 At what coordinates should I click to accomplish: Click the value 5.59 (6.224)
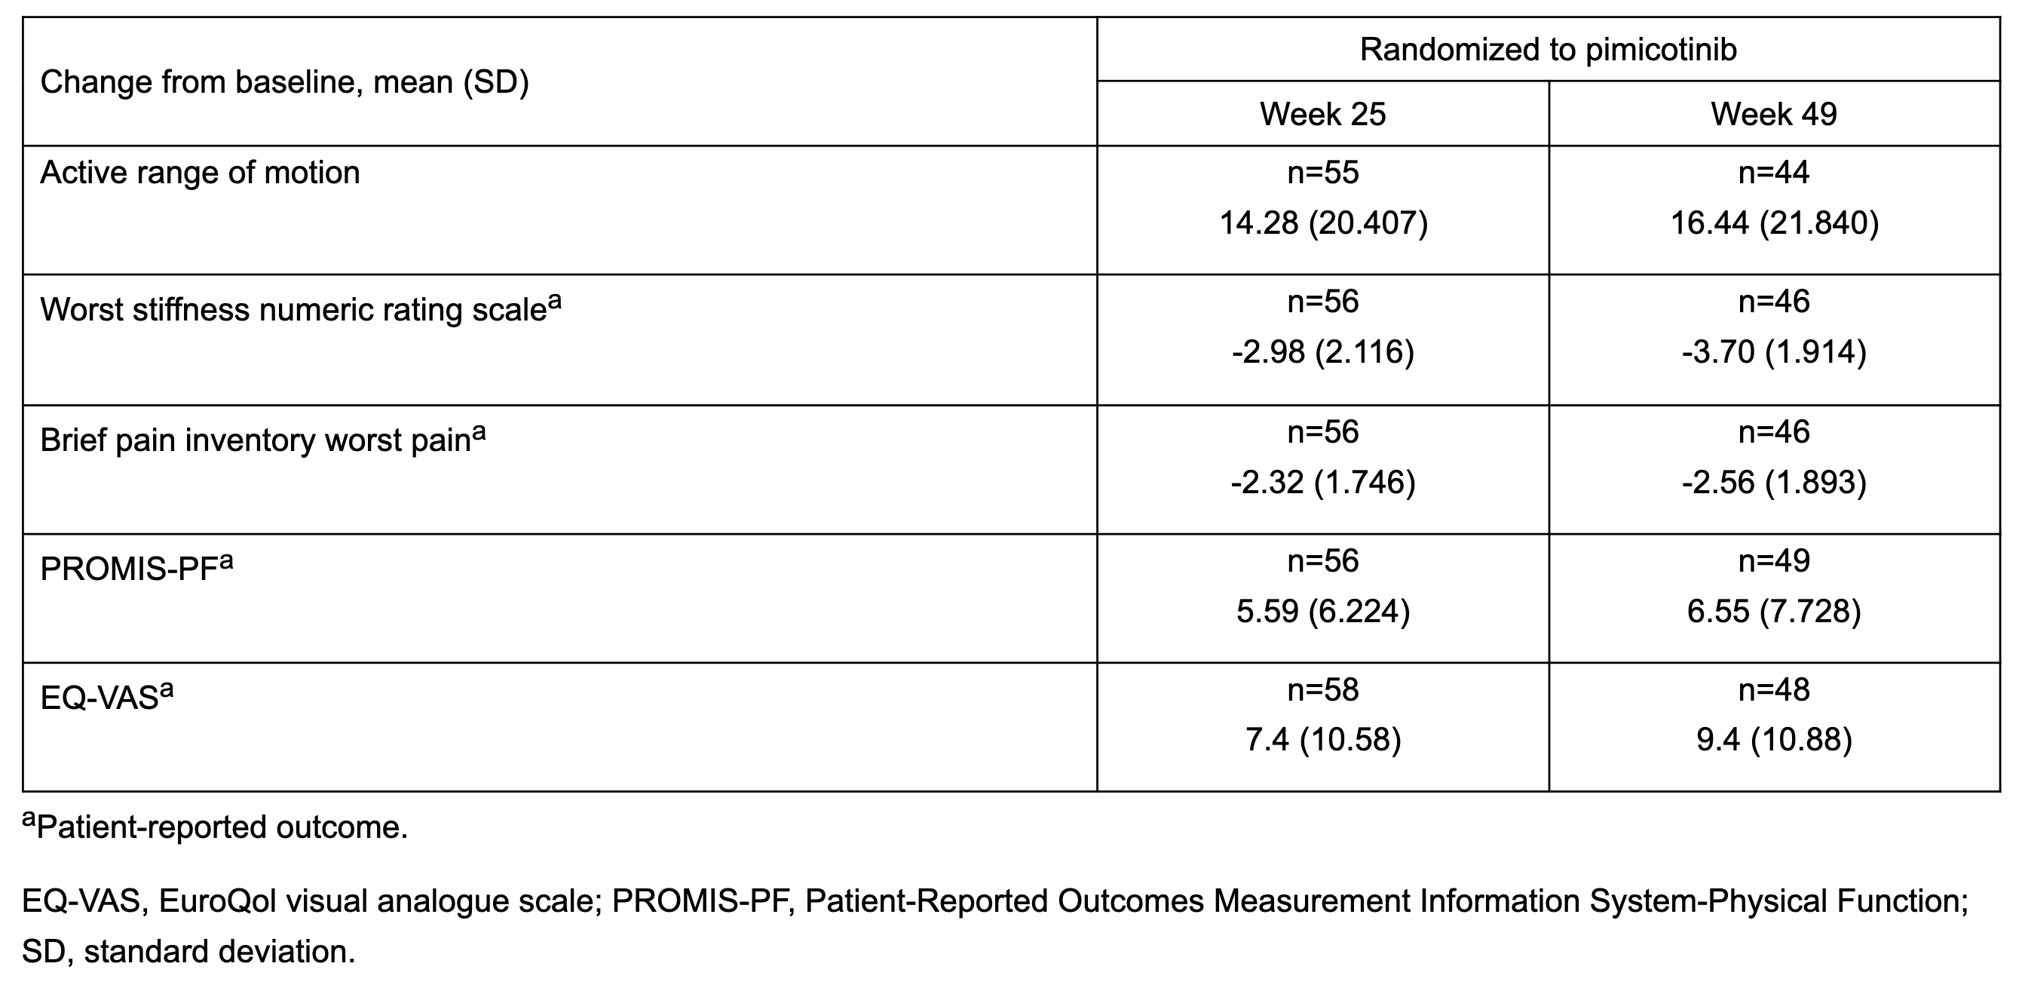tap(1323, 611)
